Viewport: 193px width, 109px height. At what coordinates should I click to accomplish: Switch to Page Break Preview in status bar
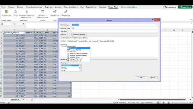[x=168, y=103]
